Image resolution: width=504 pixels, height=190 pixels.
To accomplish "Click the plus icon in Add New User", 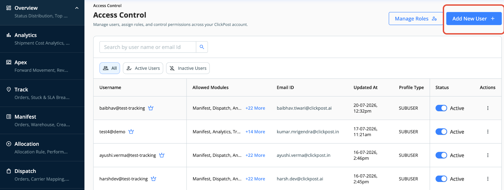I will pyautogui.click(x=493, y=19).
